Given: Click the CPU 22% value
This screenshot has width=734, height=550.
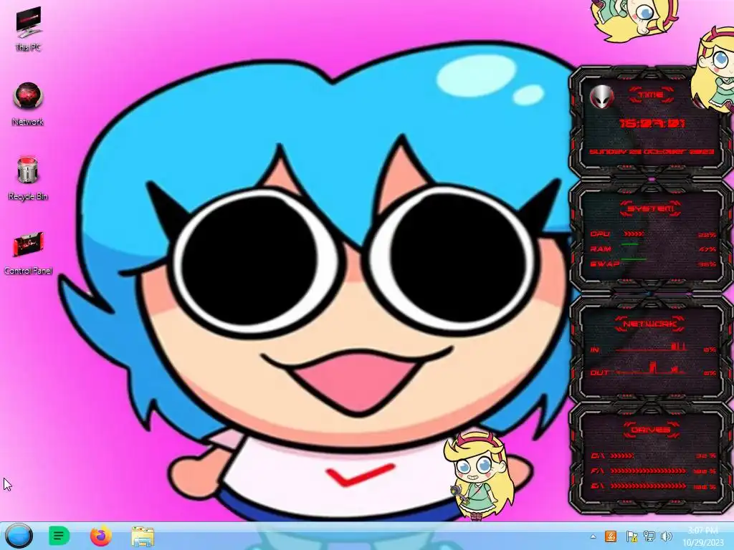Looking at the screenshot, I should (x=707, y=235).
